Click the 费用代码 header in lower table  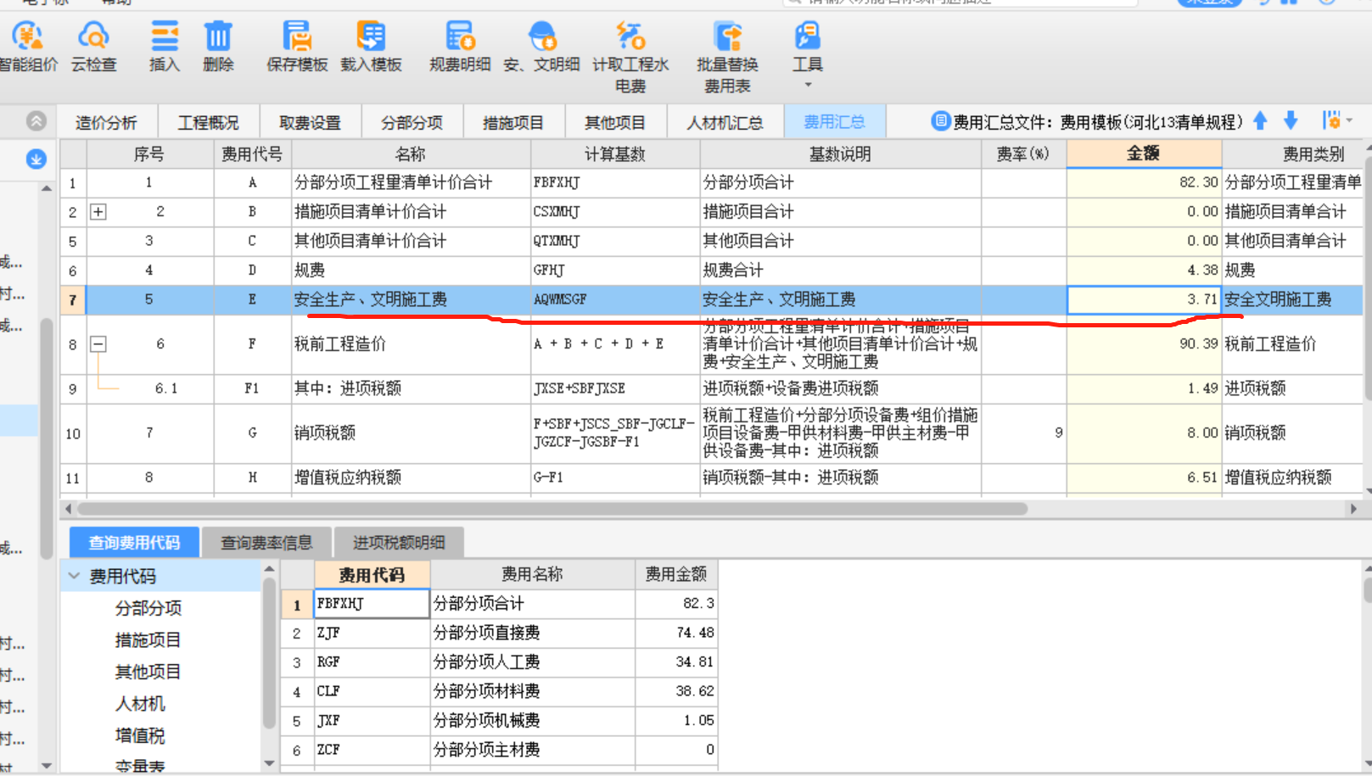[372, 575]
